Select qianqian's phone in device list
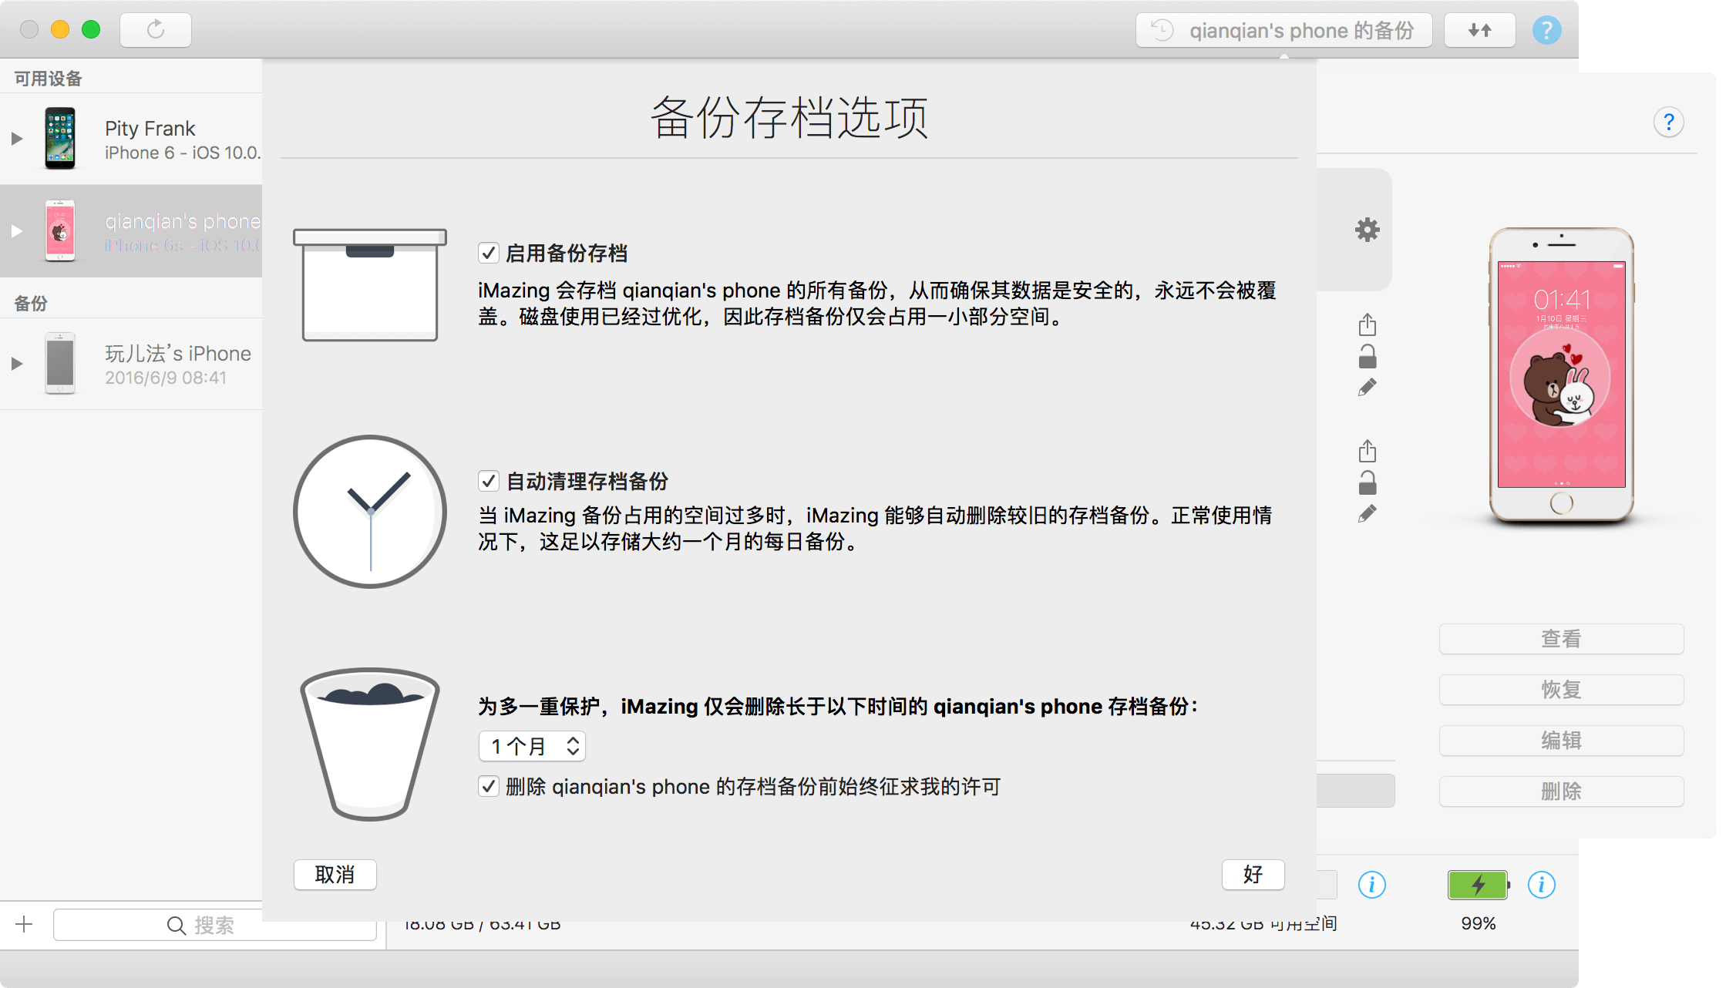 [x=131, y=231]
